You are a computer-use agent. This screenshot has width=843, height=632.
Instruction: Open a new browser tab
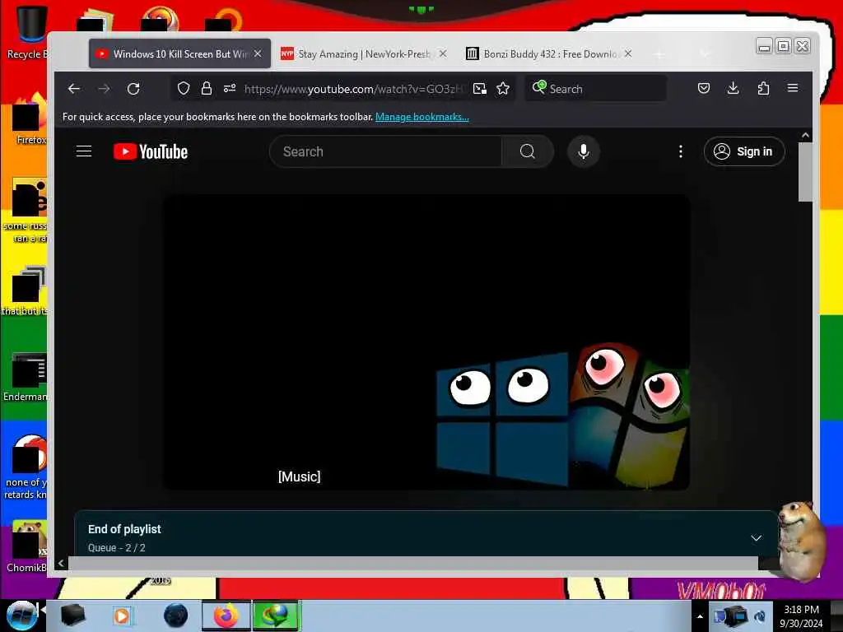(x=659, y=53)
